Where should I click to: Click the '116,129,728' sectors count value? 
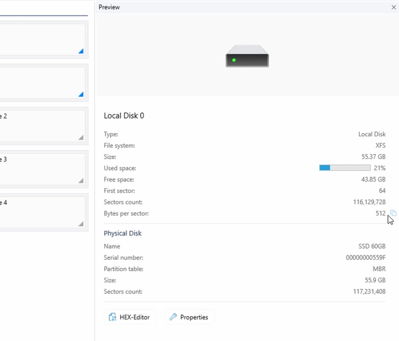click(x=370, y=202)
